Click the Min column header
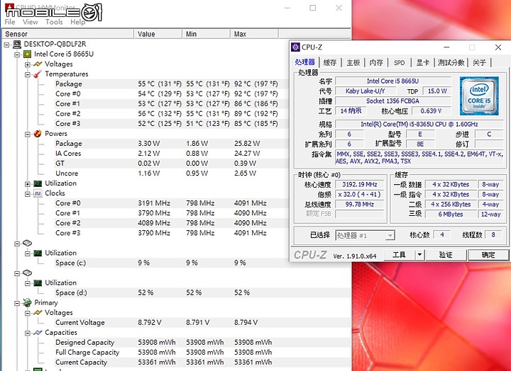This screenshot has height=371, width=511. (x=206, y=34)
